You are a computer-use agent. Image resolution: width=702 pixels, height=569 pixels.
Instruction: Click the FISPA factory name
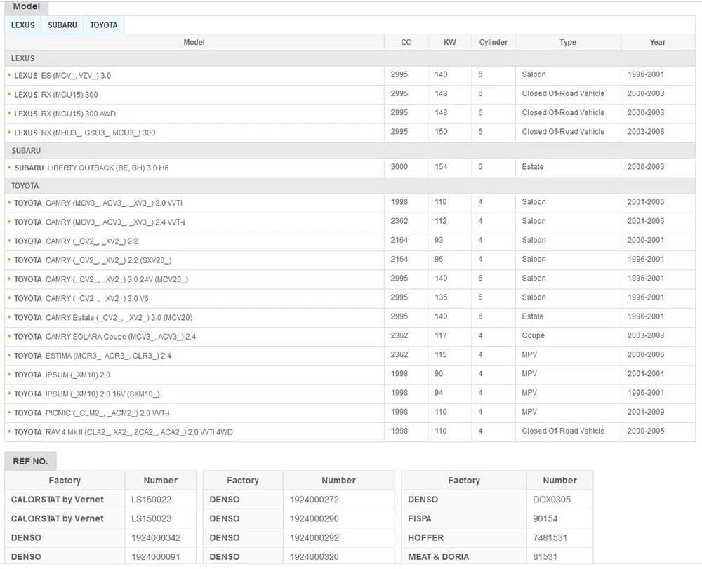click(420, 519)
